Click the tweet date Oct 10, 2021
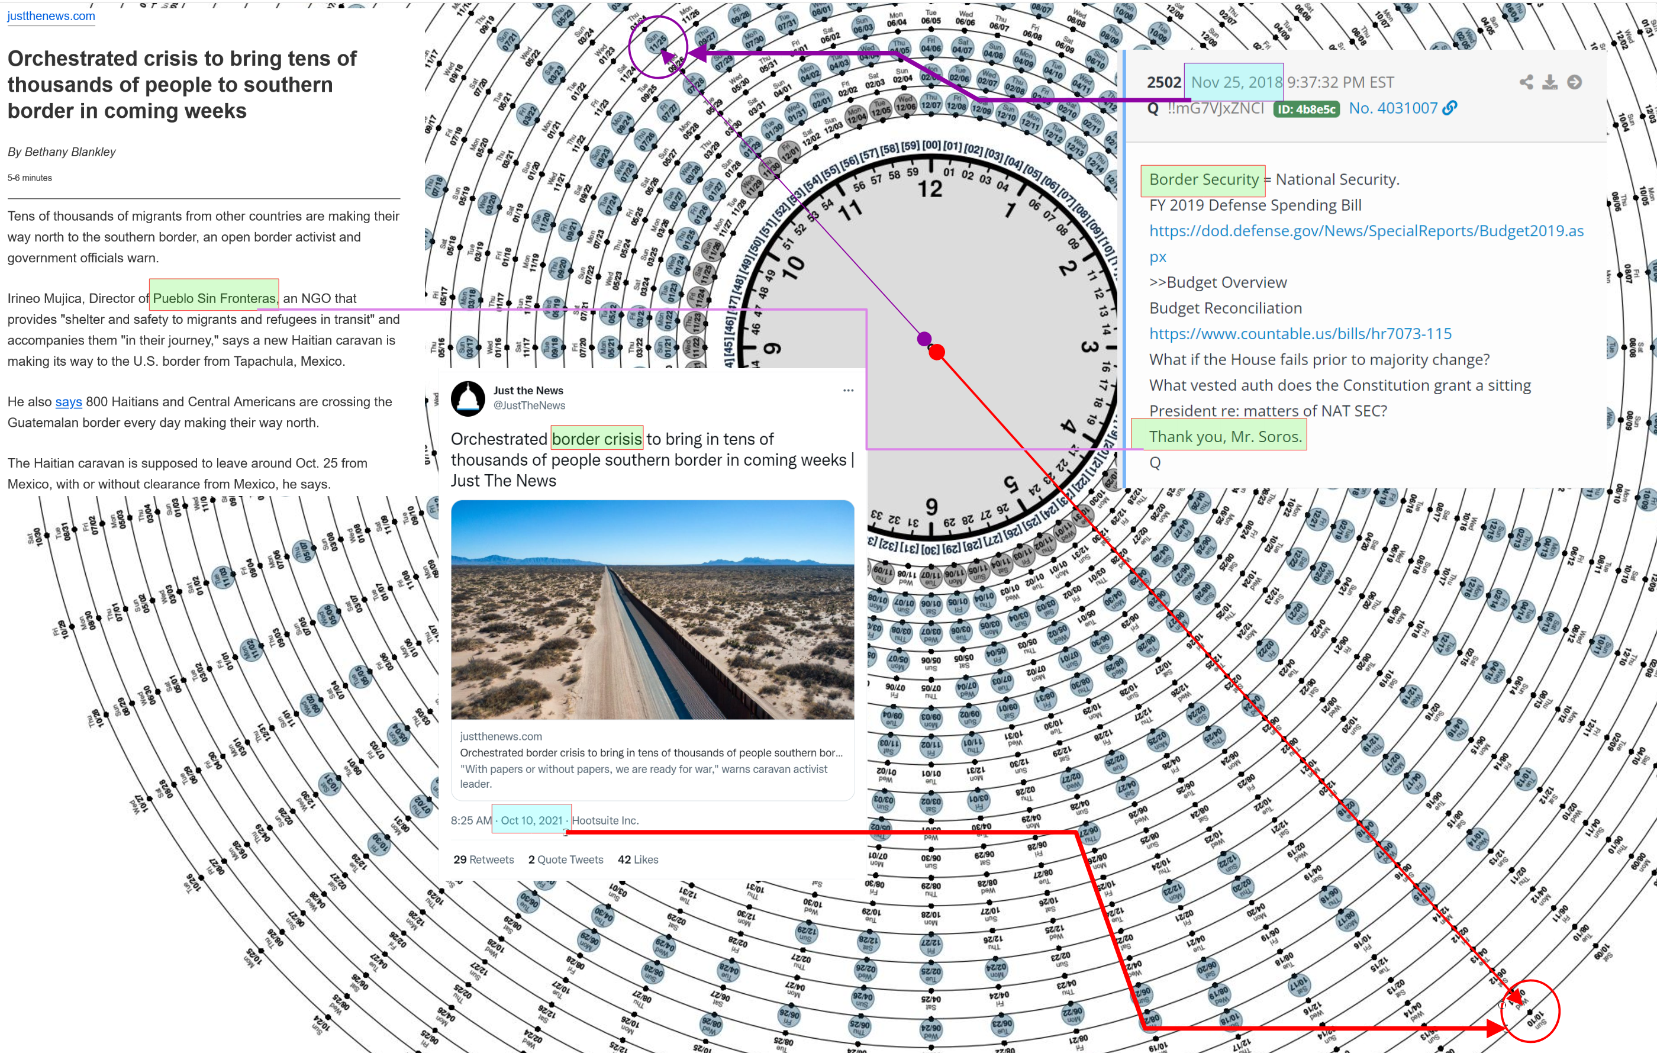Image resolution: width=1657 pixels, height=1053 pixels. pos(531,820)
